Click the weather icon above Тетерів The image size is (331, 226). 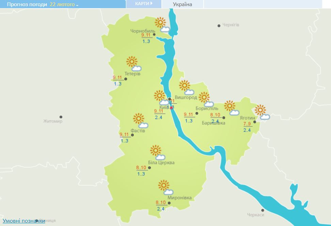tap(133, 64)
